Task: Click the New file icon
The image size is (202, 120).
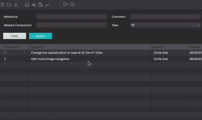Action: click(x=2, y=5)
